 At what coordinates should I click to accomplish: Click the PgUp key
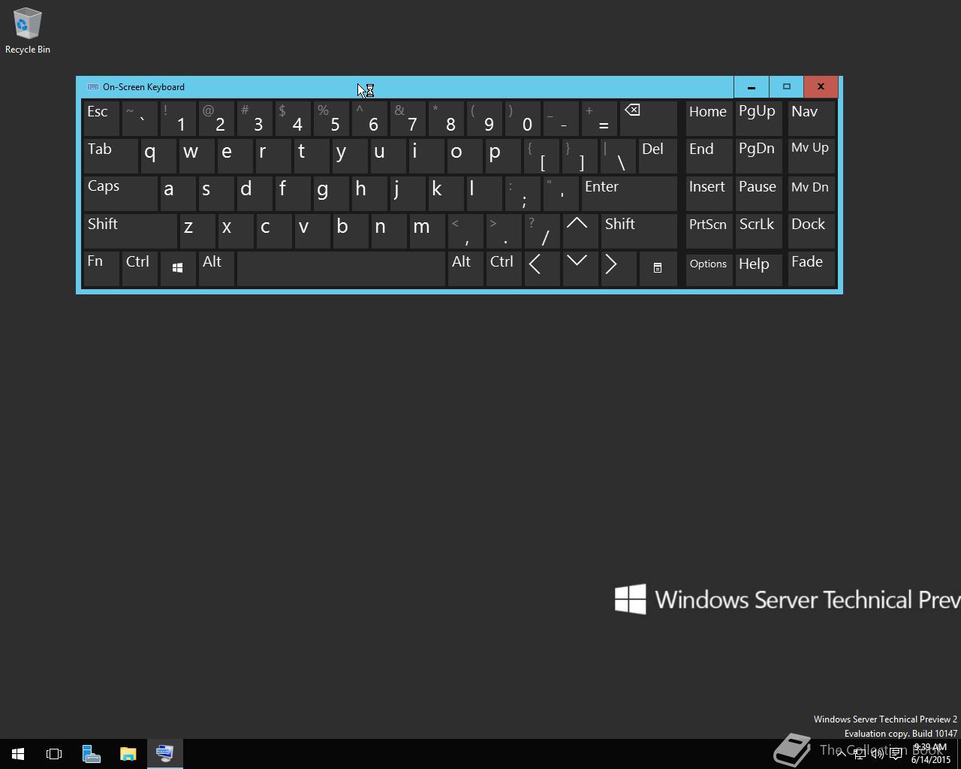coord(759,119)
